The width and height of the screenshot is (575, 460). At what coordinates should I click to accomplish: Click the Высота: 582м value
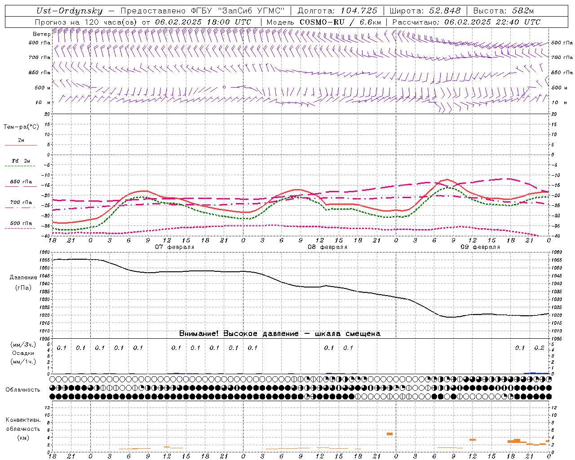504,11
